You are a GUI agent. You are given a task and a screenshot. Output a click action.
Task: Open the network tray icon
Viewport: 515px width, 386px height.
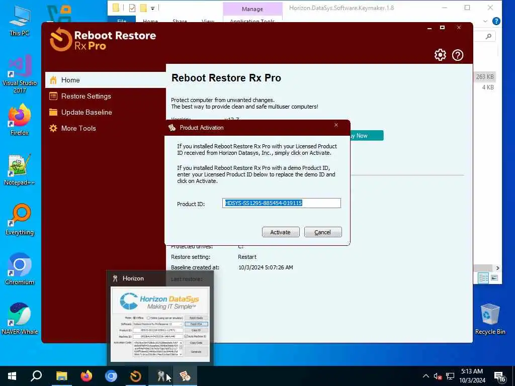click(450, 376)
